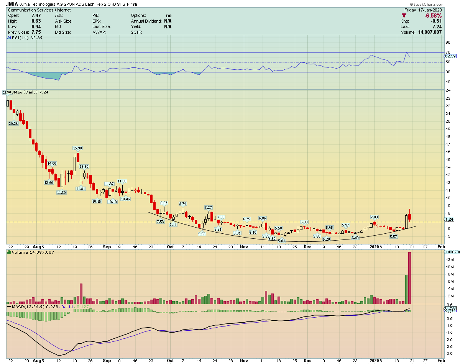The width and height of the screenshot is (460, 364).
Task: Click the 5.97 price annotation
Action: click(346, 225)
